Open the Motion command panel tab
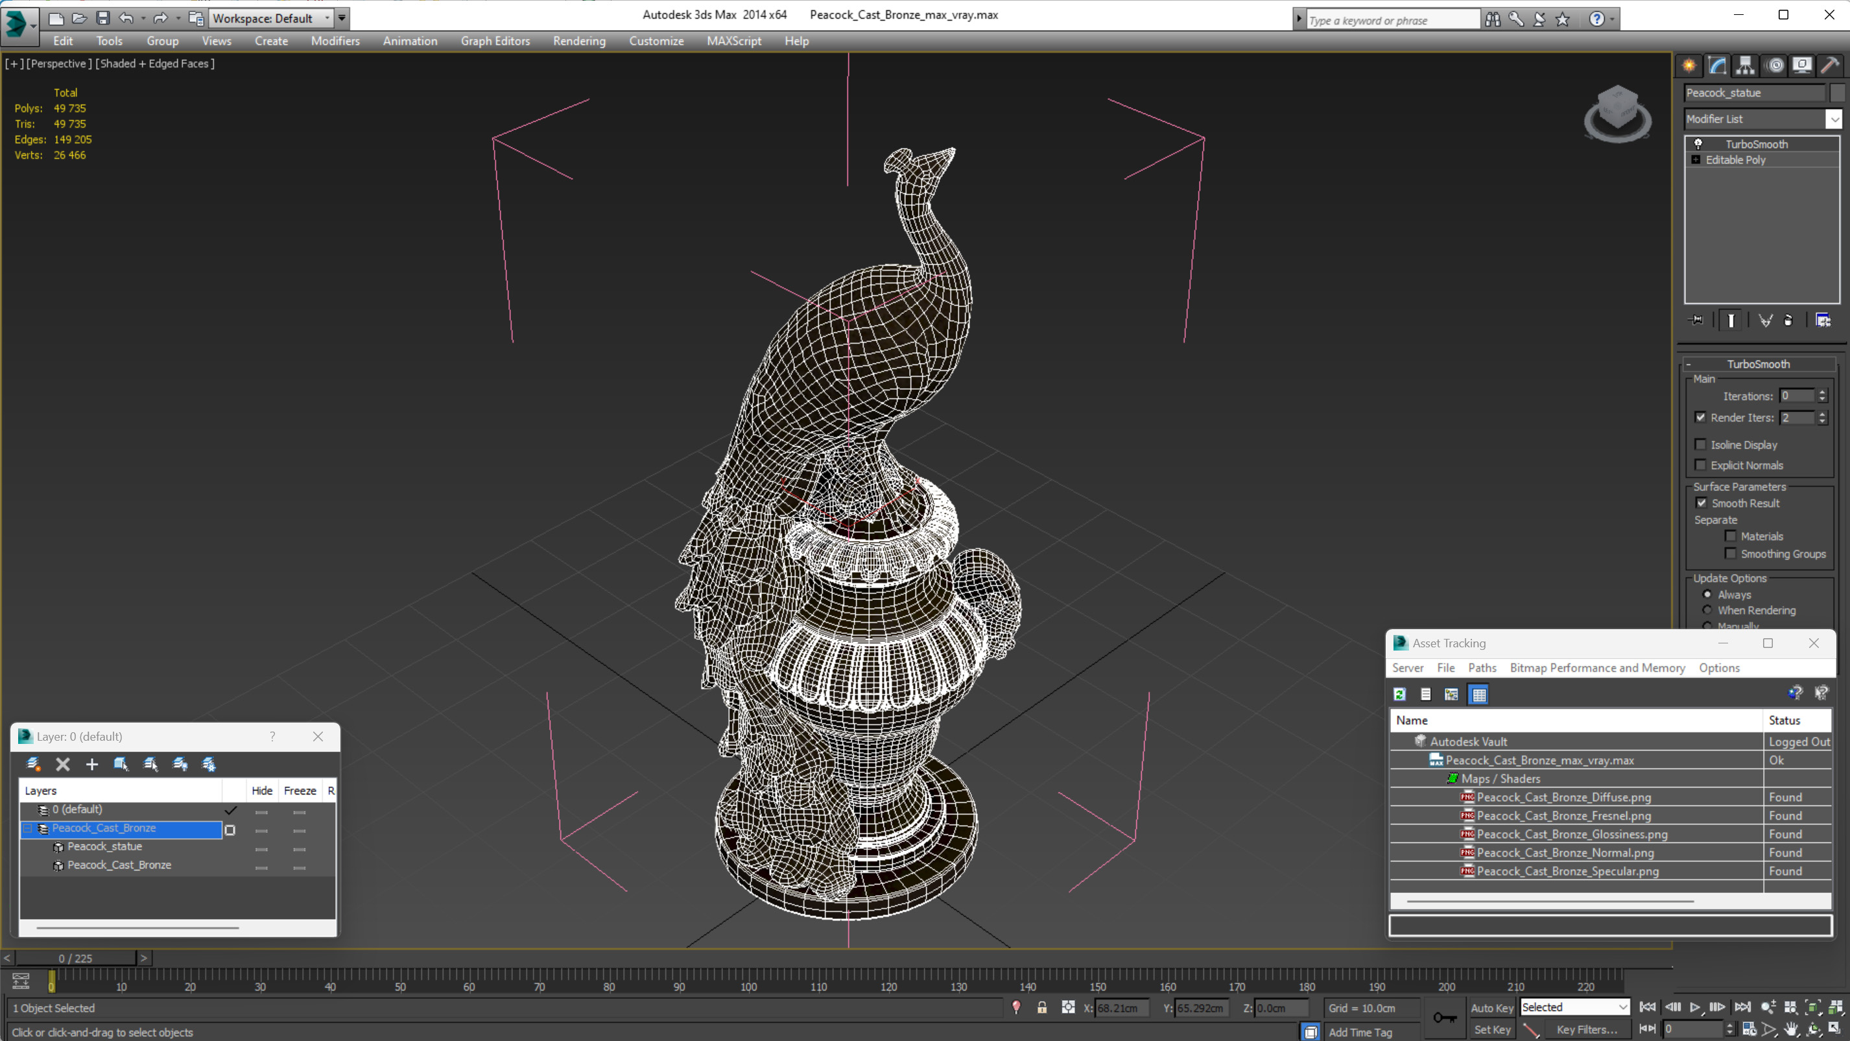Image resolution: width=1850 pixels, height=1041 pixels. [1775, 66]
